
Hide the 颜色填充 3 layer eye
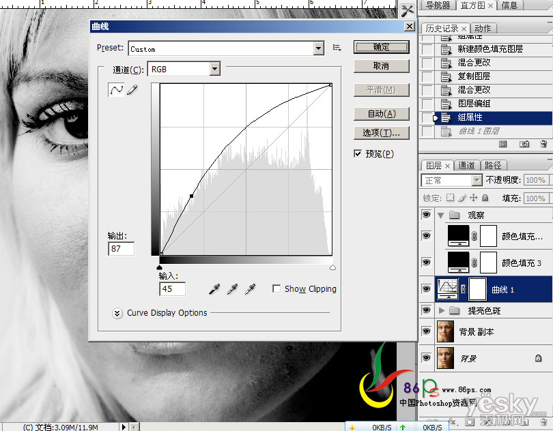click(x=427, y=262)
